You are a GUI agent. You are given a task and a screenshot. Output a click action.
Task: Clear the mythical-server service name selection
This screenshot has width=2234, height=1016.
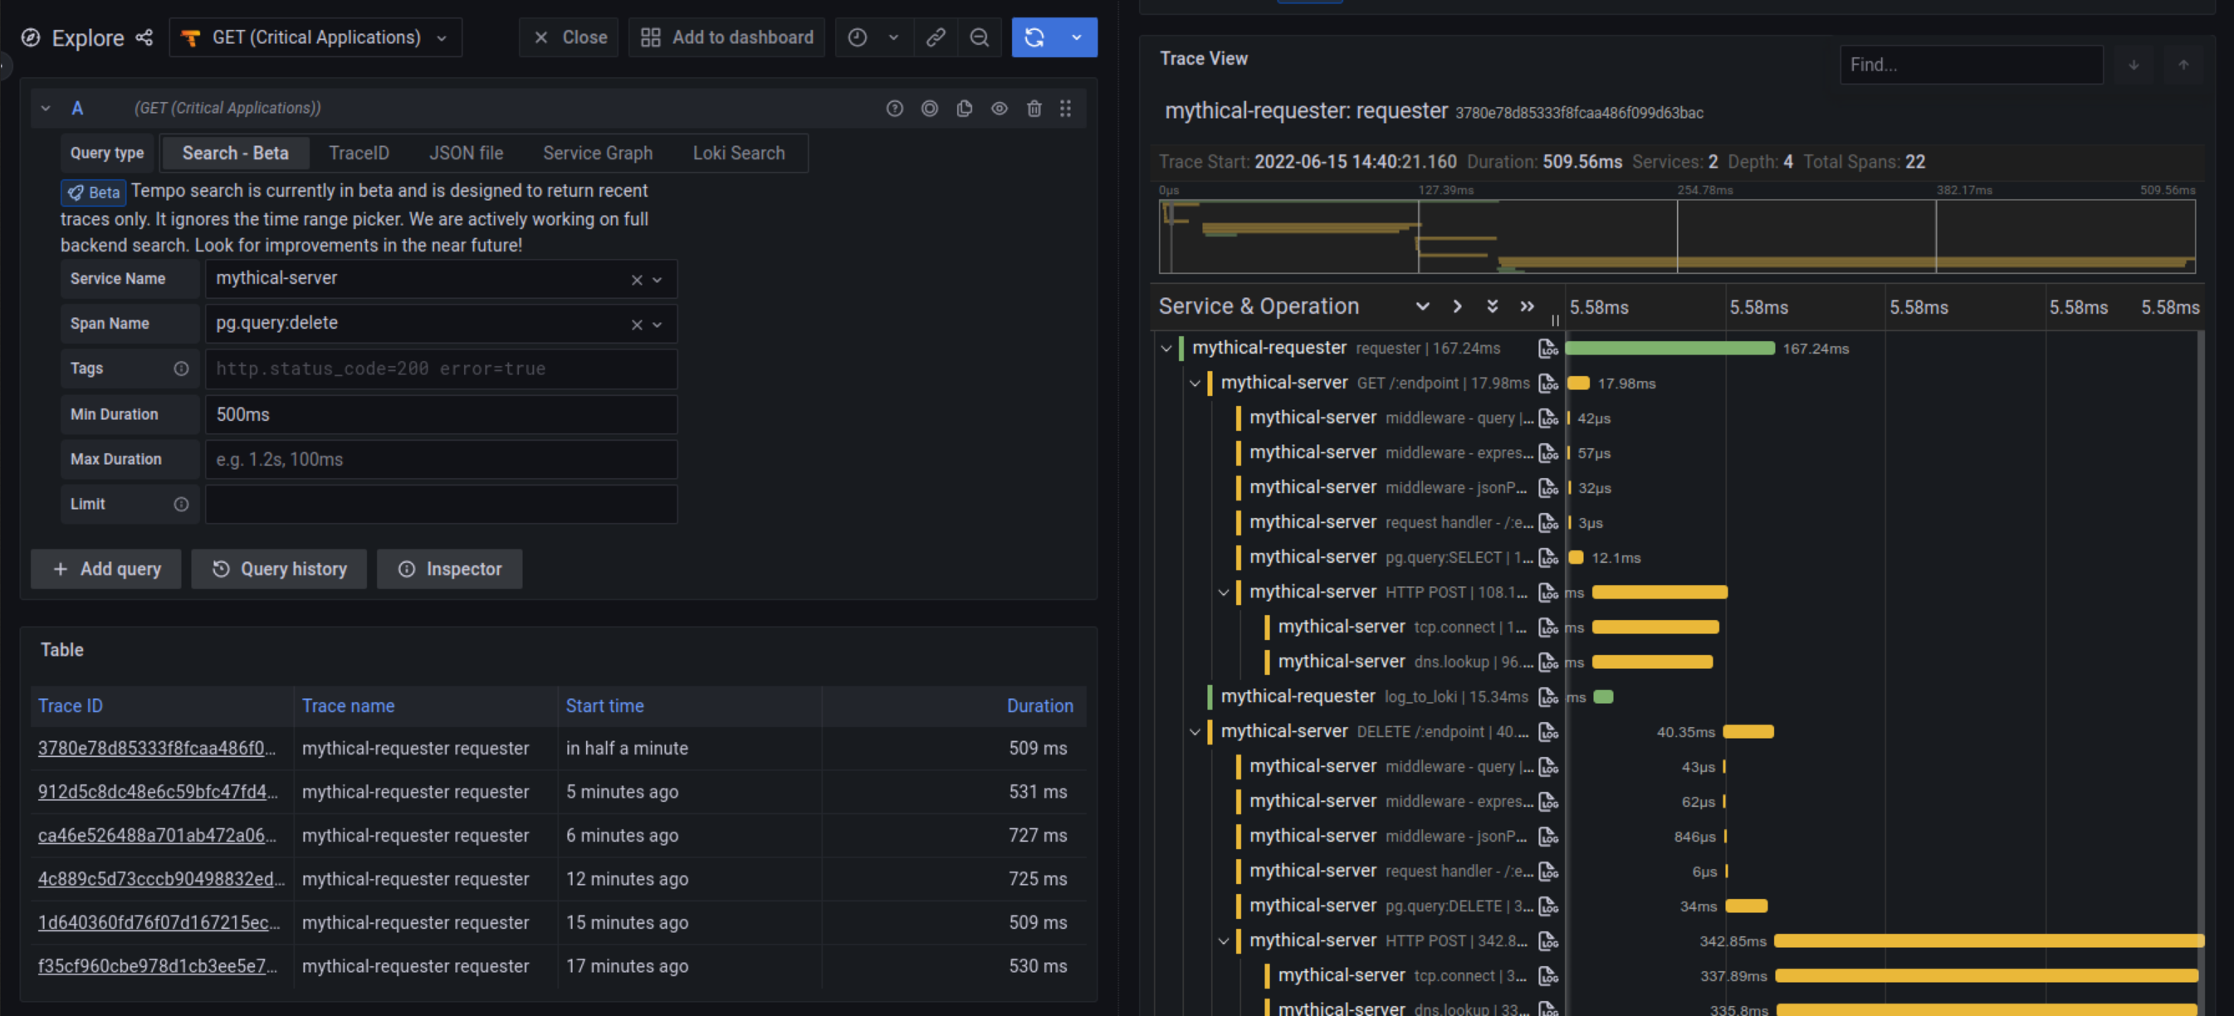(637, 279)
